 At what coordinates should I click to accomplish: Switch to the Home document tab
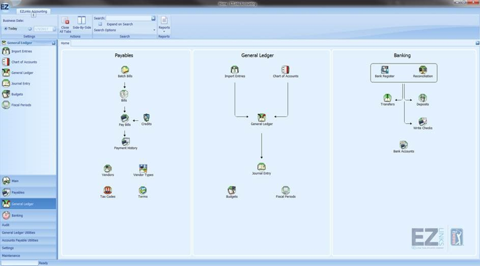(65, 43)
